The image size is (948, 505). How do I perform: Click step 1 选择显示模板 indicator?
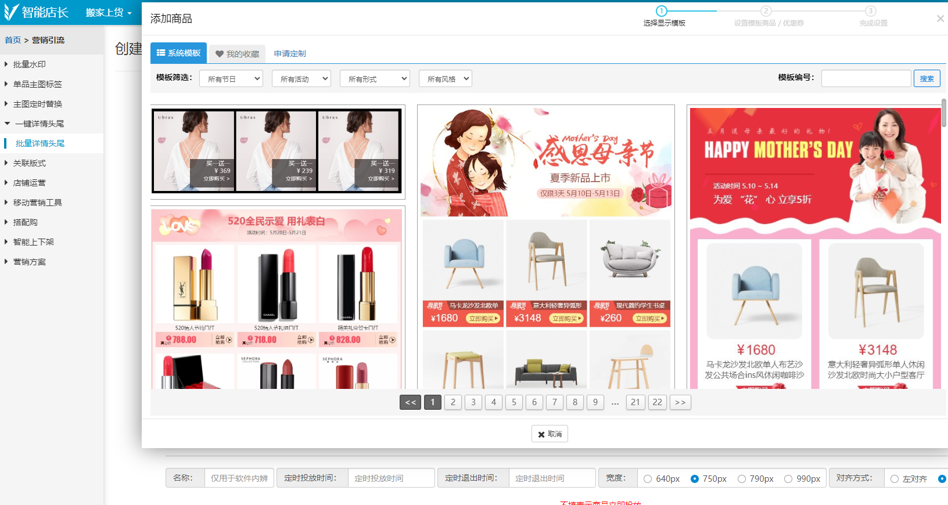click(662, 11)
